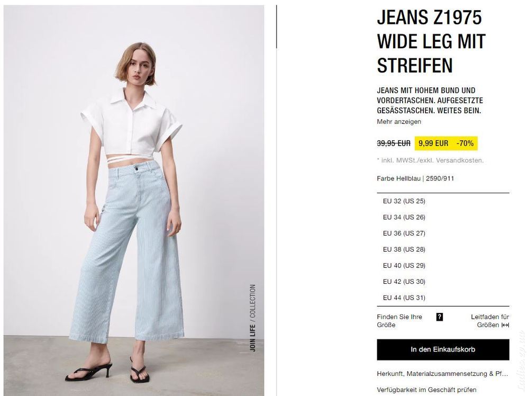Image resolution: width=529 pixels, height=396 pixels.
Task: Click the question mark size help icon
Action: [439, 317]
